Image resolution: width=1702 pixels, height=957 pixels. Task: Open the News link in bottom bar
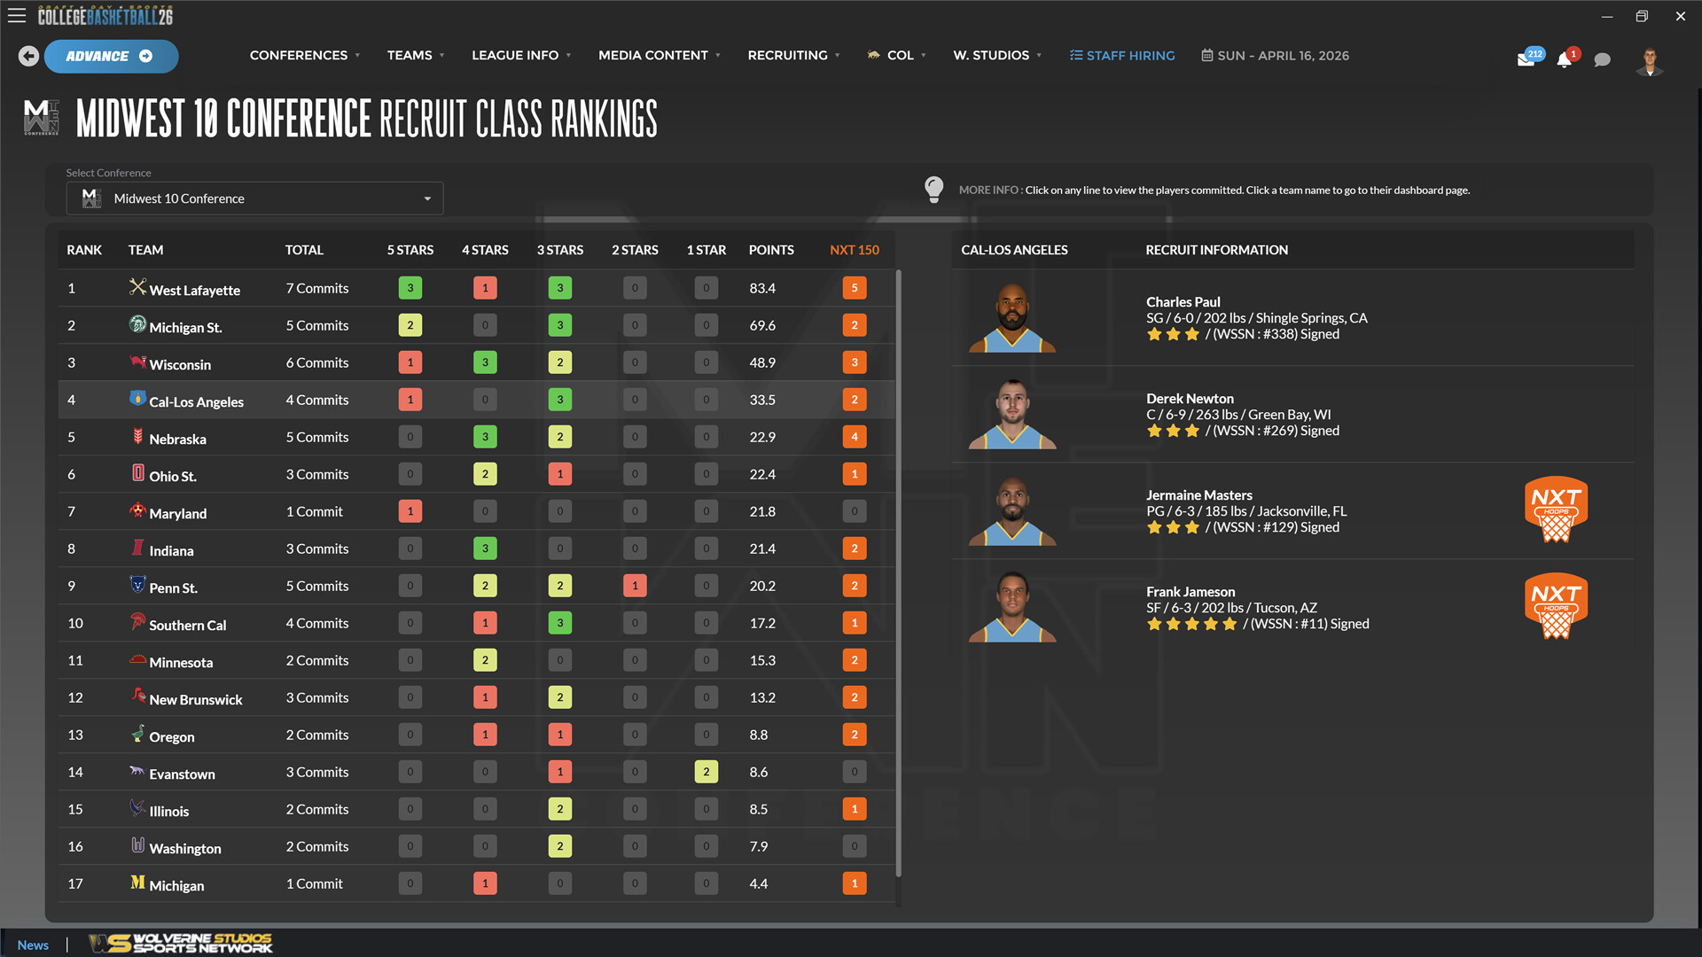[x=33, y=945]
